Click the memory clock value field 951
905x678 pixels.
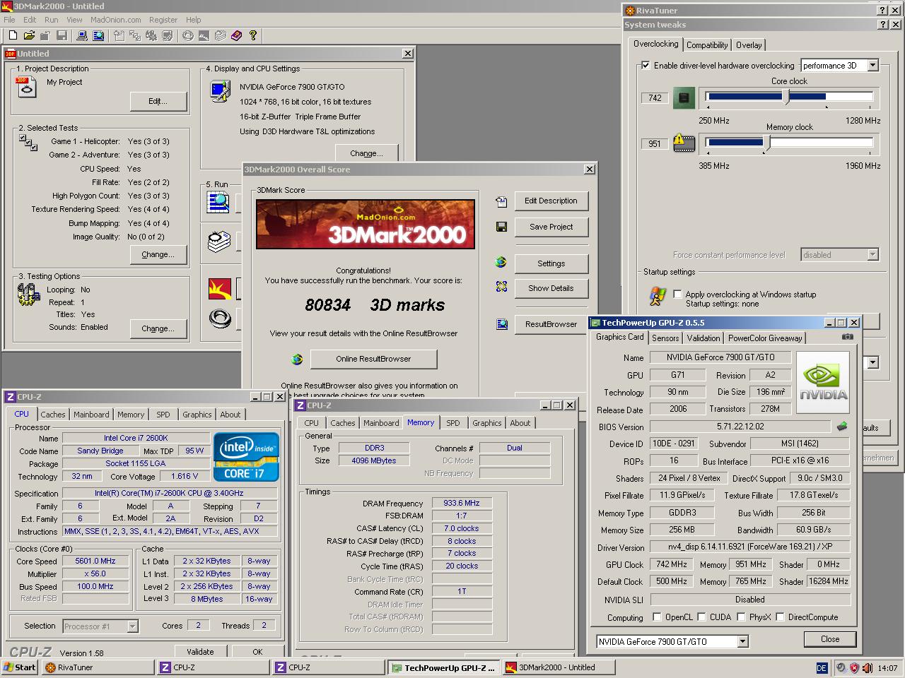(x=655, y=143)
